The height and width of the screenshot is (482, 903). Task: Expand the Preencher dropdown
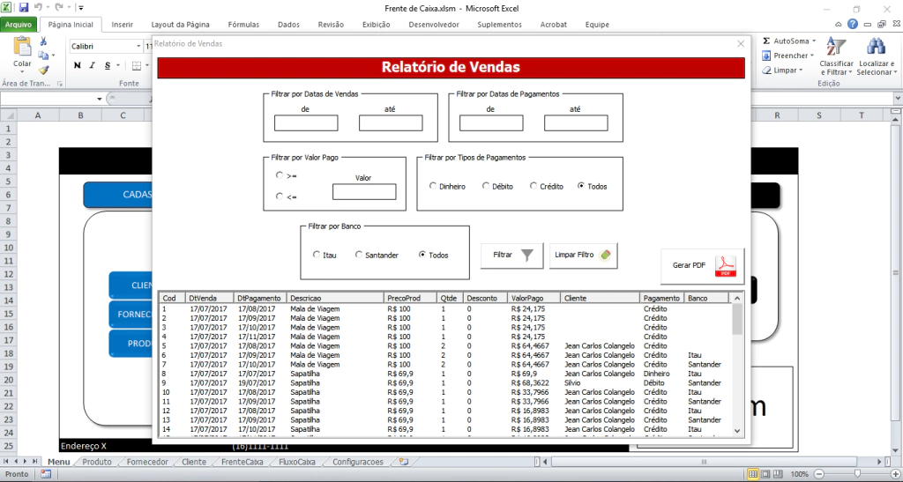tap(813, 56)
